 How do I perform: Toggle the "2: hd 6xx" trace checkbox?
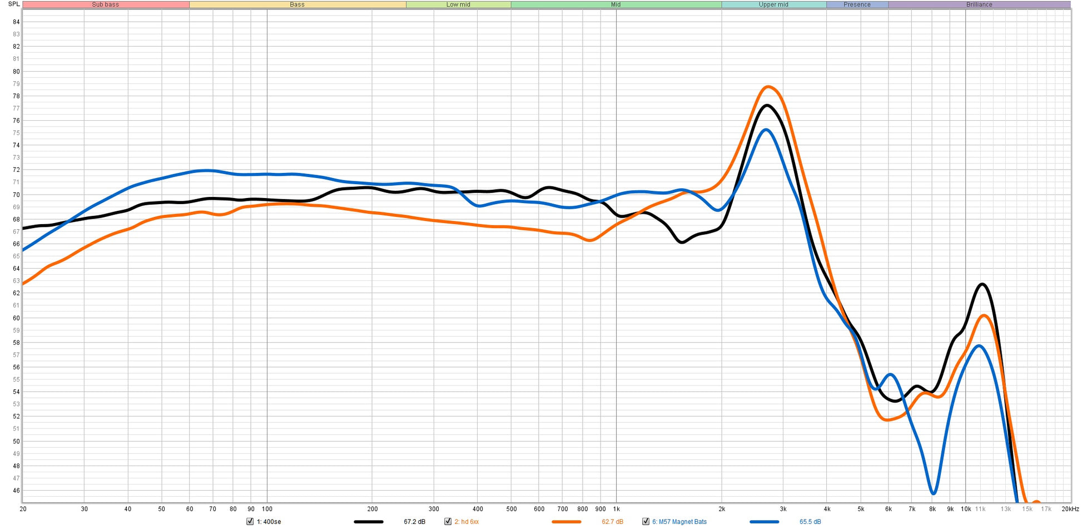[x=448, y=522]
